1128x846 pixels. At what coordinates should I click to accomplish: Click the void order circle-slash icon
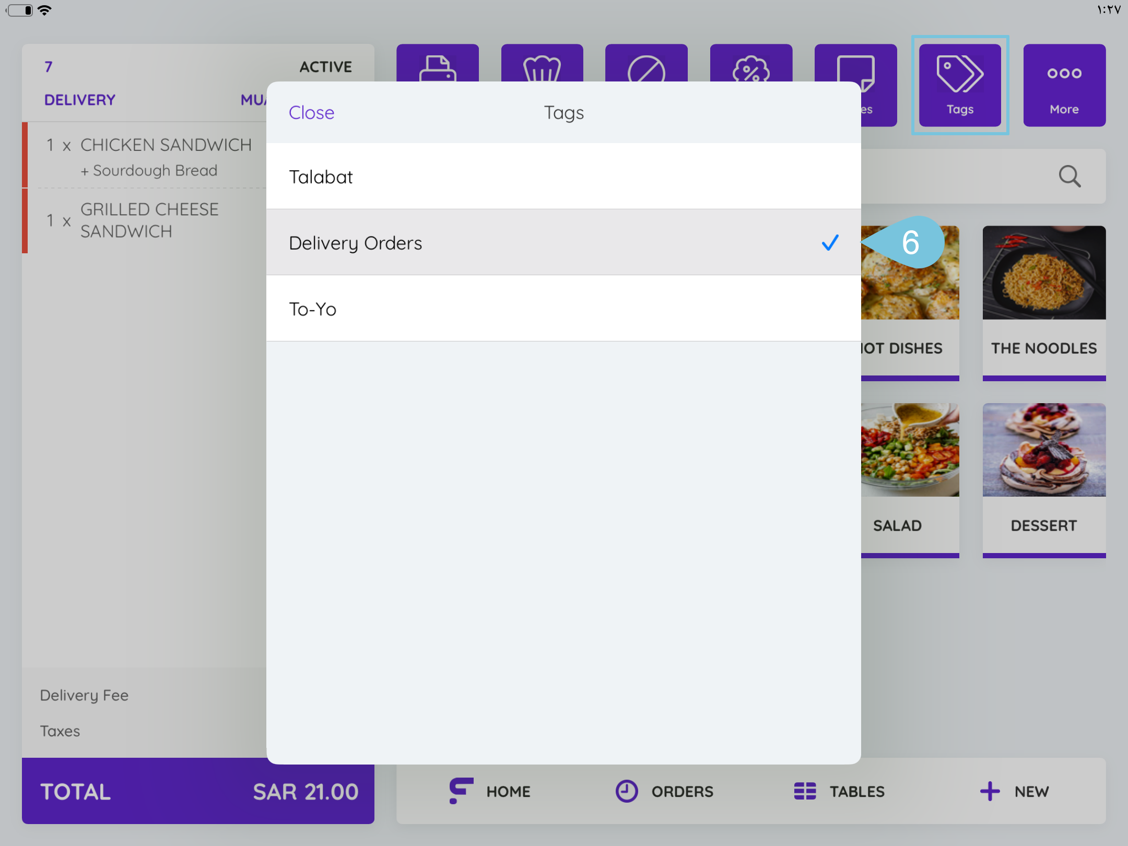646,65
